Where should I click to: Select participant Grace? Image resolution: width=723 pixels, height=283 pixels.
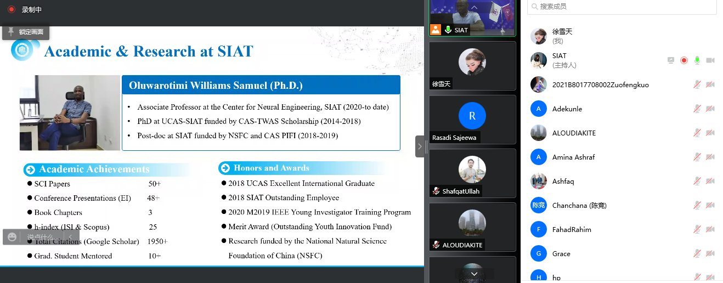[622, 253]
